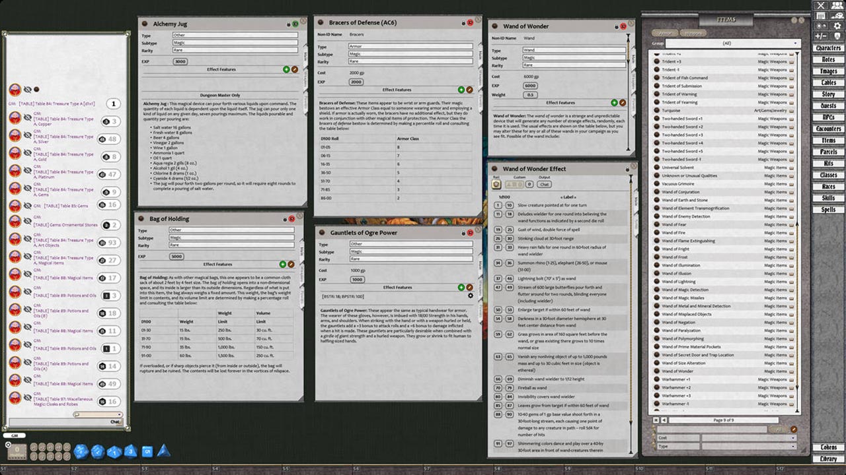Click the red unlock icon on Bracers of Defense header
The width and height of the screenshot is (846, 475).
pos(470,22)
